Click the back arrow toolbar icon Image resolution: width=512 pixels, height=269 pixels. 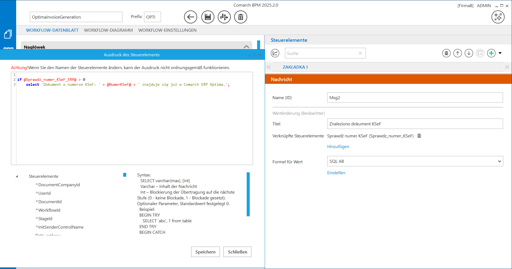(191, 17)
